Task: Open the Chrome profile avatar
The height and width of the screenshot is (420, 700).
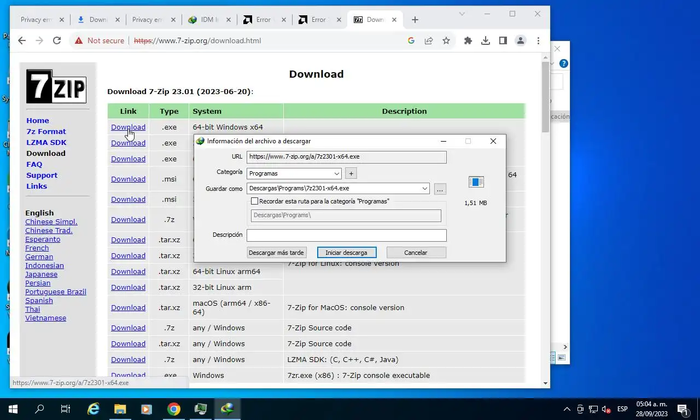Action: point(521,40)
